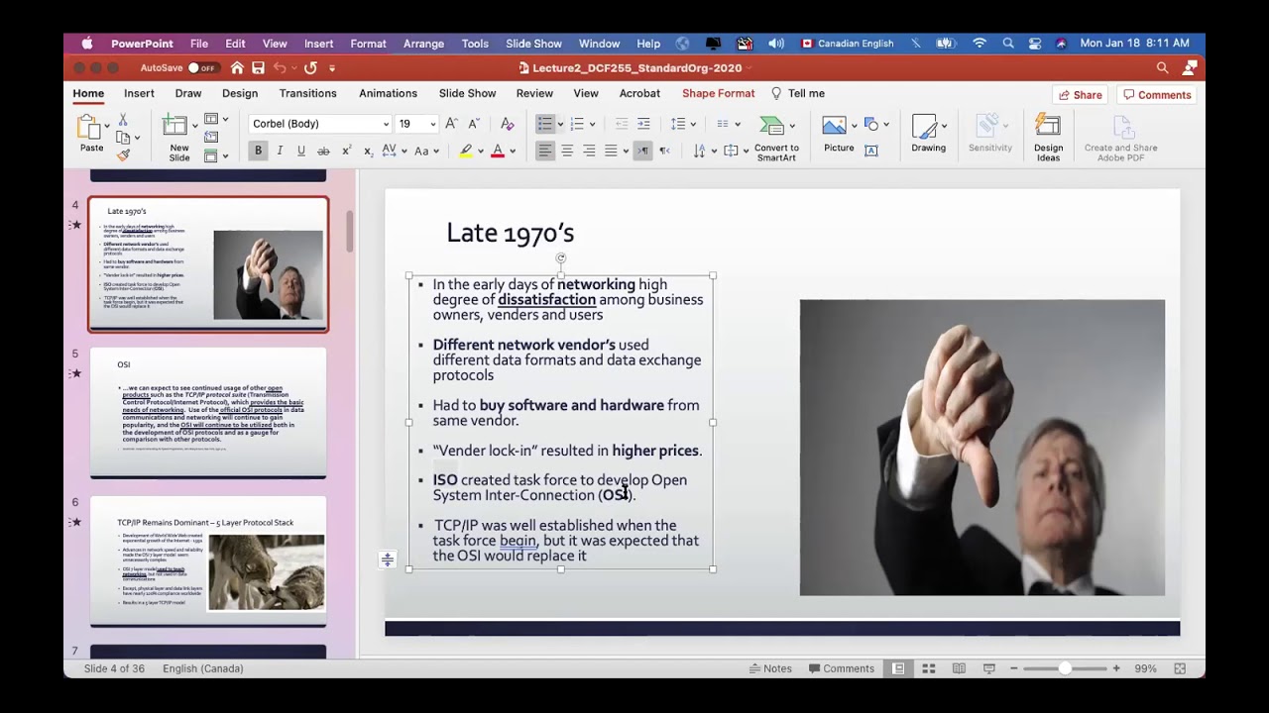Image resolution: width=1269 pixels, height=713 pixels.
Task: Open the Wi-Fi menu bar icon
Action: pyautogui.click(x=980, y=44)
